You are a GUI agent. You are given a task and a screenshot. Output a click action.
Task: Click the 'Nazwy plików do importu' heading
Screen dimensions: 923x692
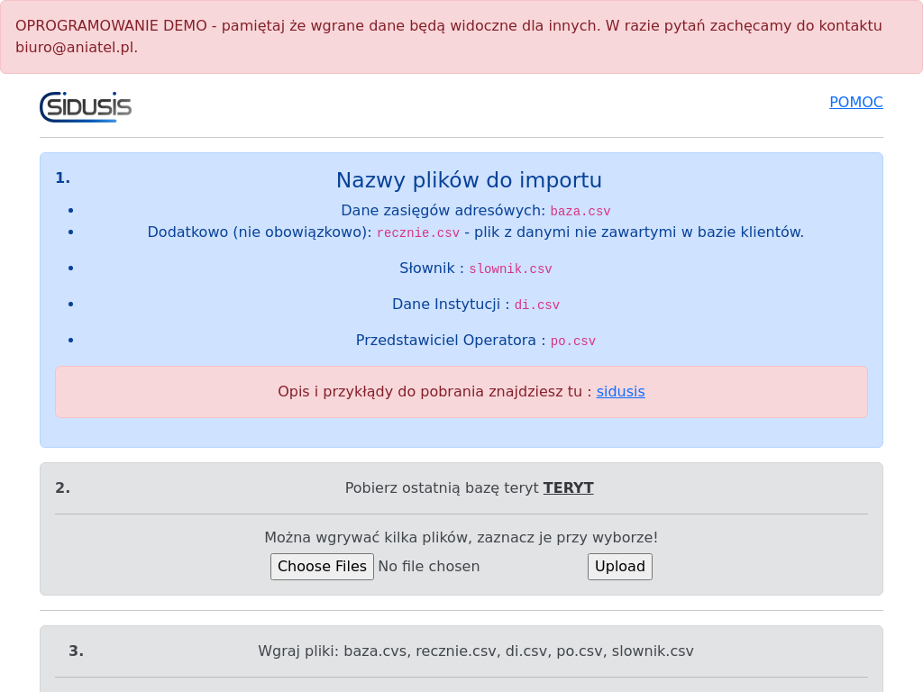(469, 180)
